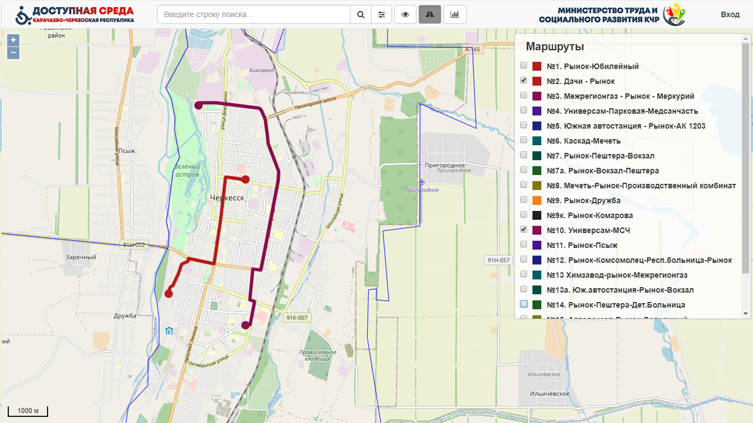The width and height of the screenshot is (753, 423).
Task: Click the red swatch for route №1
Action: click(x=537, y=66)
